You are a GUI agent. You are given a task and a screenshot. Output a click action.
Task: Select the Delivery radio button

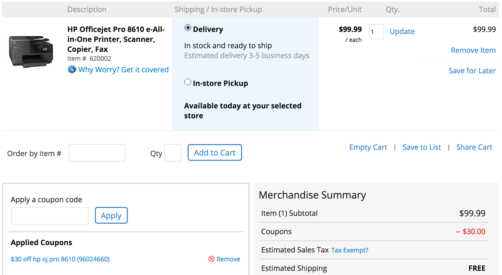coord(188,28)
